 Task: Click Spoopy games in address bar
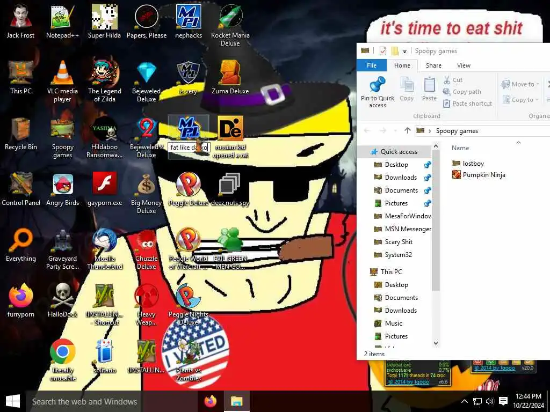click(457, 131)
